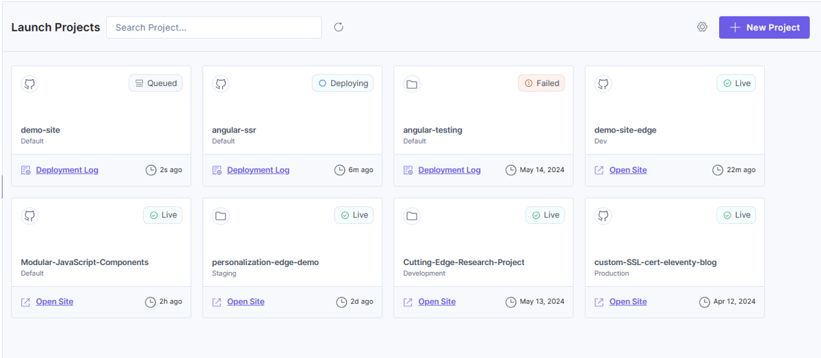821x358 pixels.
Task: Select the angular-ssr project name
Action: click(234, 130)
